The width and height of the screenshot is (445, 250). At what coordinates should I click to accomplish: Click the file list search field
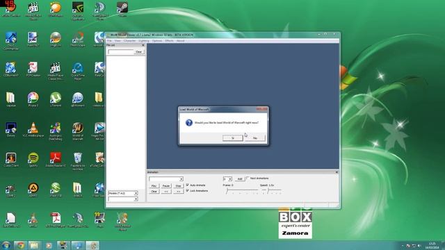pos(120,52)
